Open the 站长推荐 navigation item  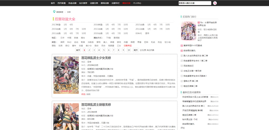[x=83, y=3]
